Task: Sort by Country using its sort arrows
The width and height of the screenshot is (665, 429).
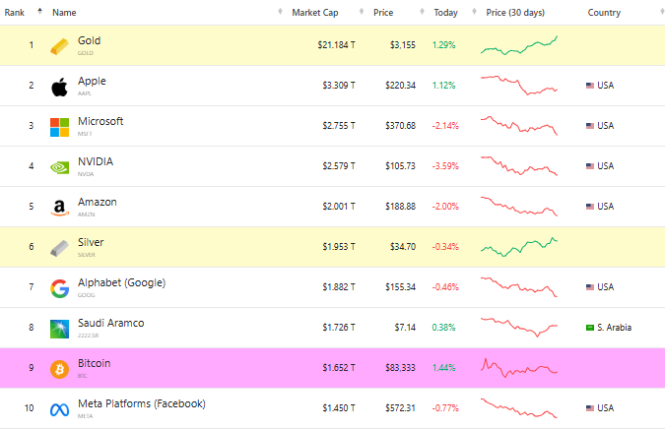Action: tap(662, 12)
